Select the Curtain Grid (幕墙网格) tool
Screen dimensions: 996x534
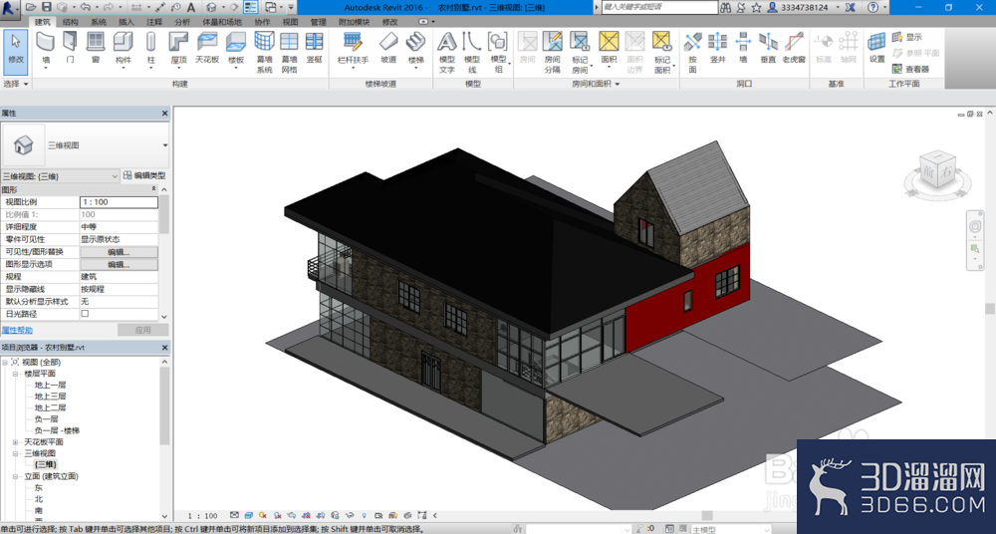pyautogui.click(x=289, y=52)
